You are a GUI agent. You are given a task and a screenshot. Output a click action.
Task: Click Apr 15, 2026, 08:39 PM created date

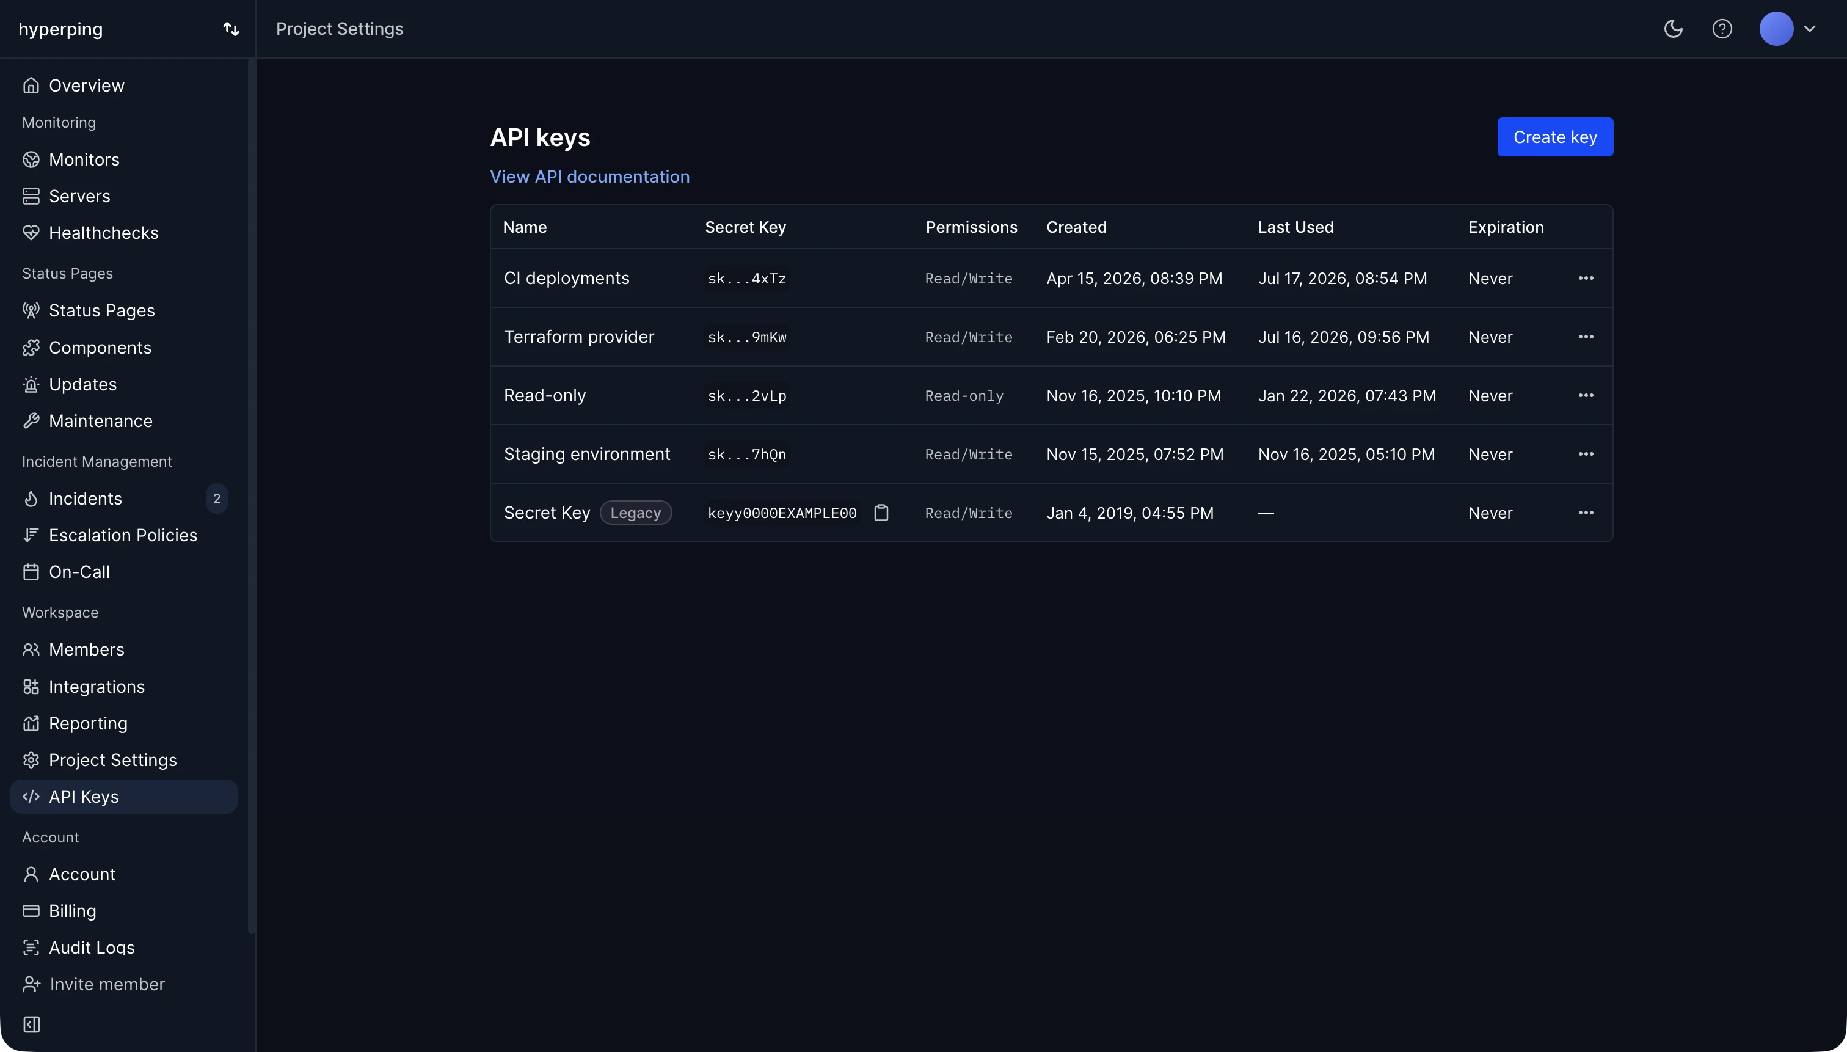pyautogui.click(x=1134, y=278)
